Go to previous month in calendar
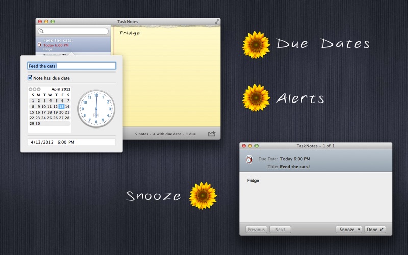This screenshot has width=408, height=255. 30,89
